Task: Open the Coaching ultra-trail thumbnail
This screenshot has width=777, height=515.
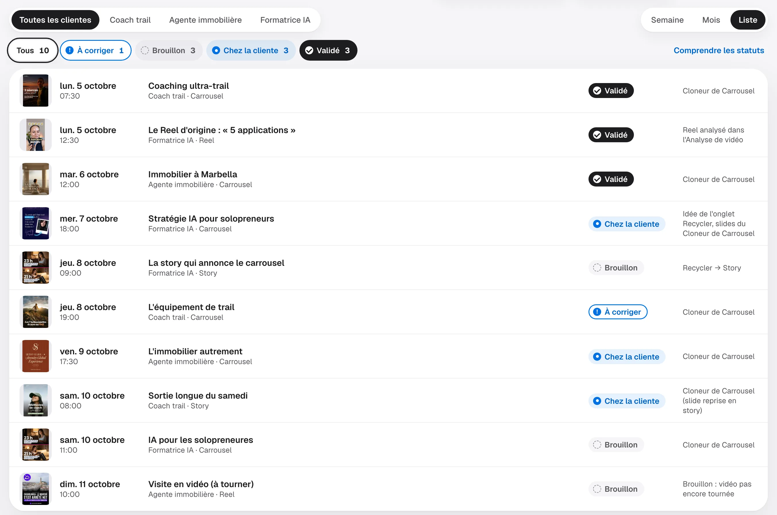Action: tap(35, 91)
